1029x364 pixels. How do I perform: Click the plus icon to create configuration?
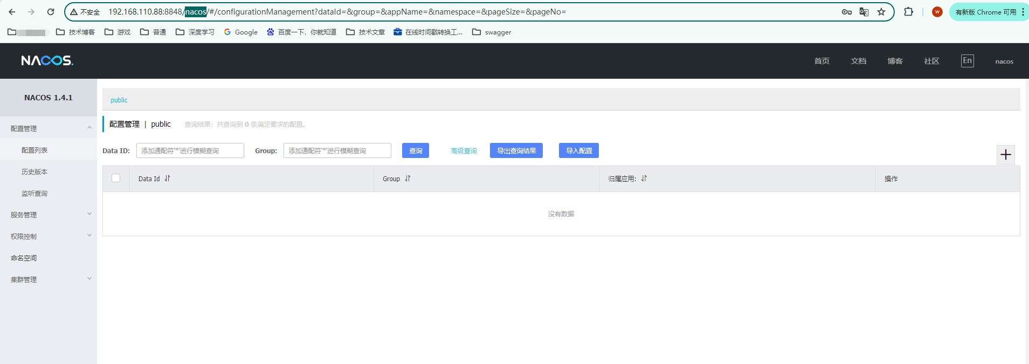coord(1006,155)
